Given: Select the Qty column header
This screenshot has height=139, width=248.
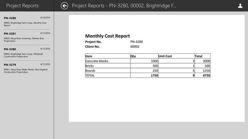Looking at the screenshot, I should [144, 56].
